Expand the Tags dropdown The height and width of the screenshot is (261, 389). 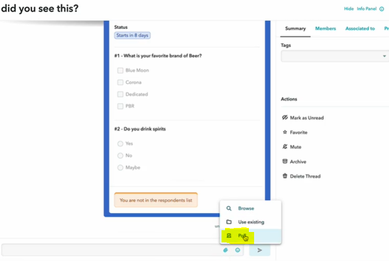335,56
